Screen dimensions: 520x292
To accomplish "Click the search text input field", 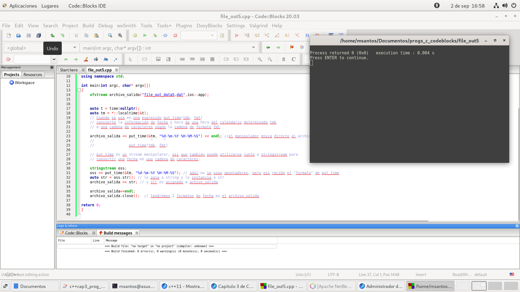I will [x=32, y=59].
